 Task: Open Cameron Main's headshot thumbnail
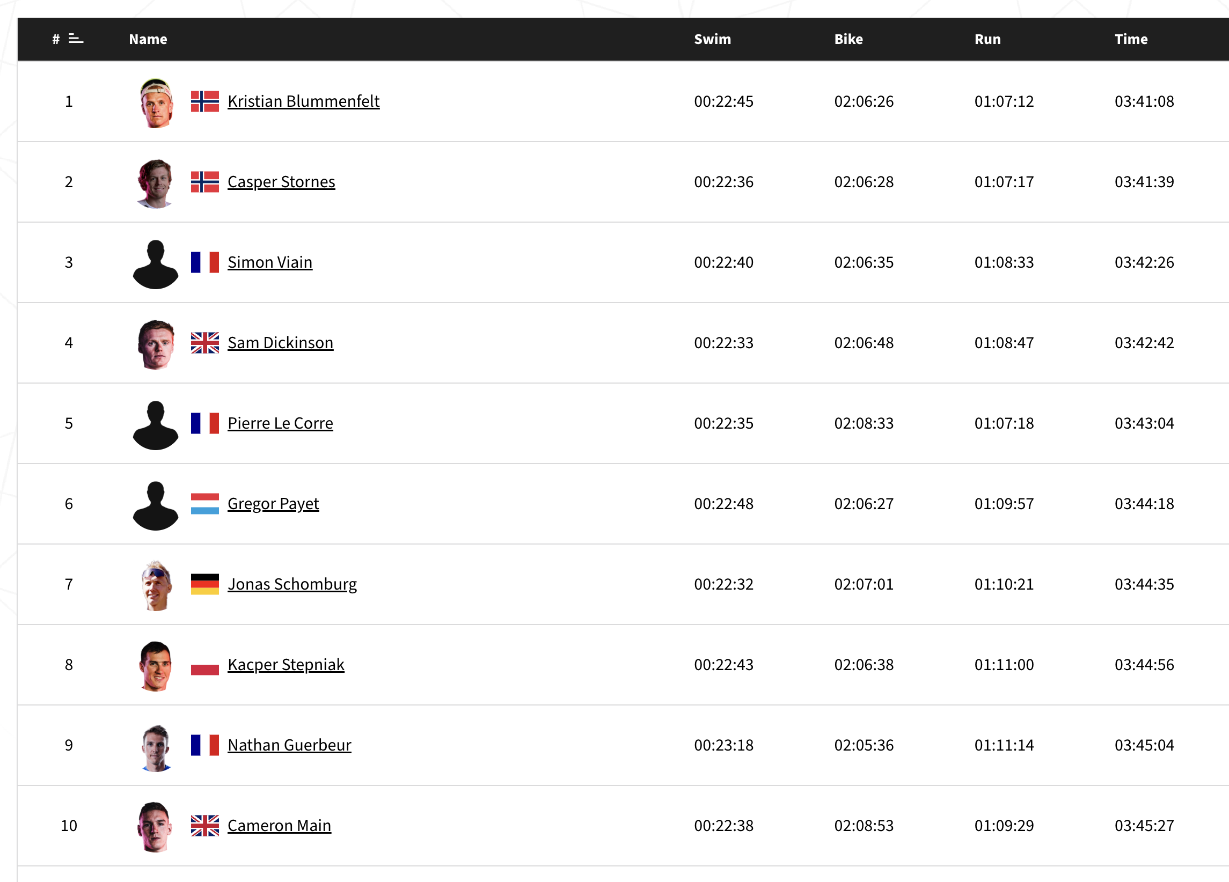coord(156,827)
